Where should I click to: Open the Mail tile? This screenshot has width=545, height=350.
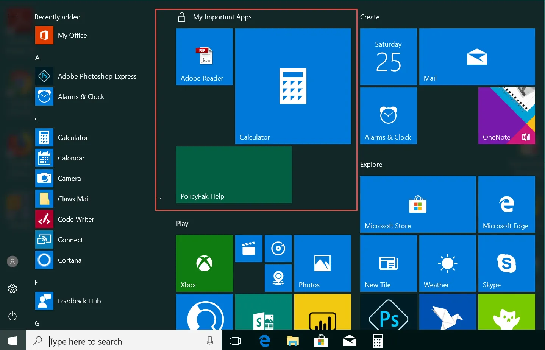coord(477,57)
